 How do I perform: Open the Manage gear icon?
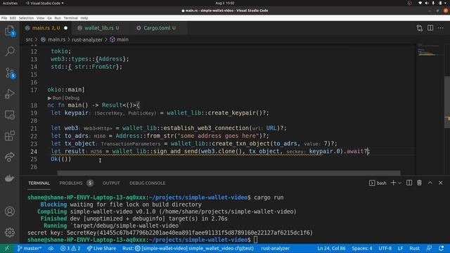tap(10, 232)
